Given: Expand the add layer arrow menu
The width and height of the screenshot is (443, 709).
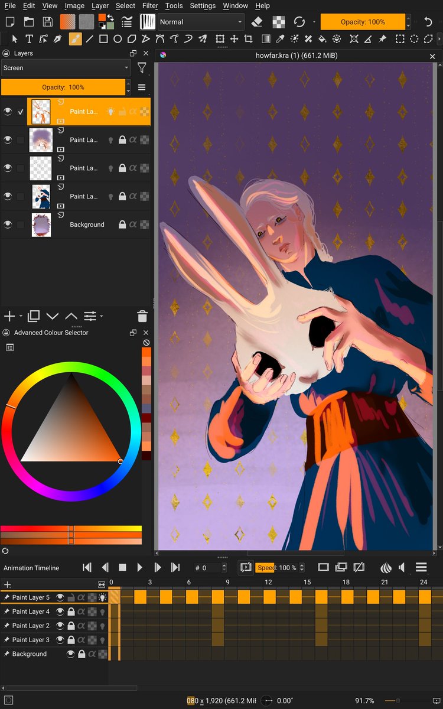Looking at the screenshot, I should tap(21, 316).
